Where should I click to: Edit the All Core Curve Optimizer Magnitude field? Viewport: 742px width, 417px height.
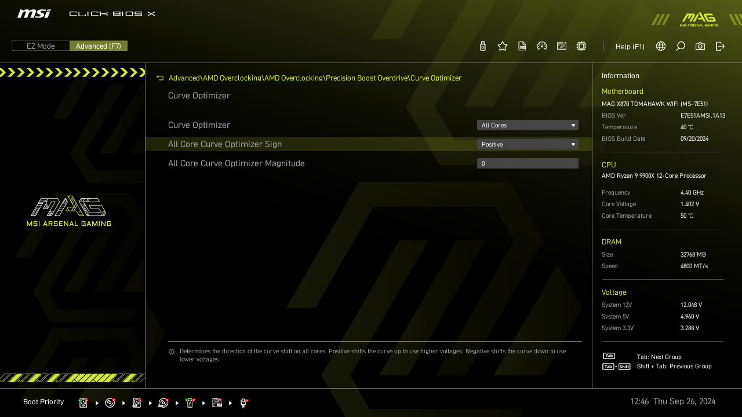[527, 163]
